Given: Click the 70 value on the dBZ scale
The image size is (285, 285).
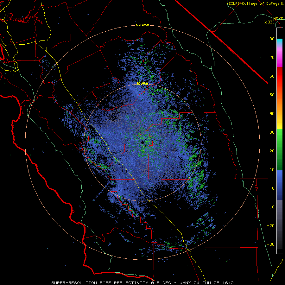Looking at the screenshot, I should click(x=272, y=58).
